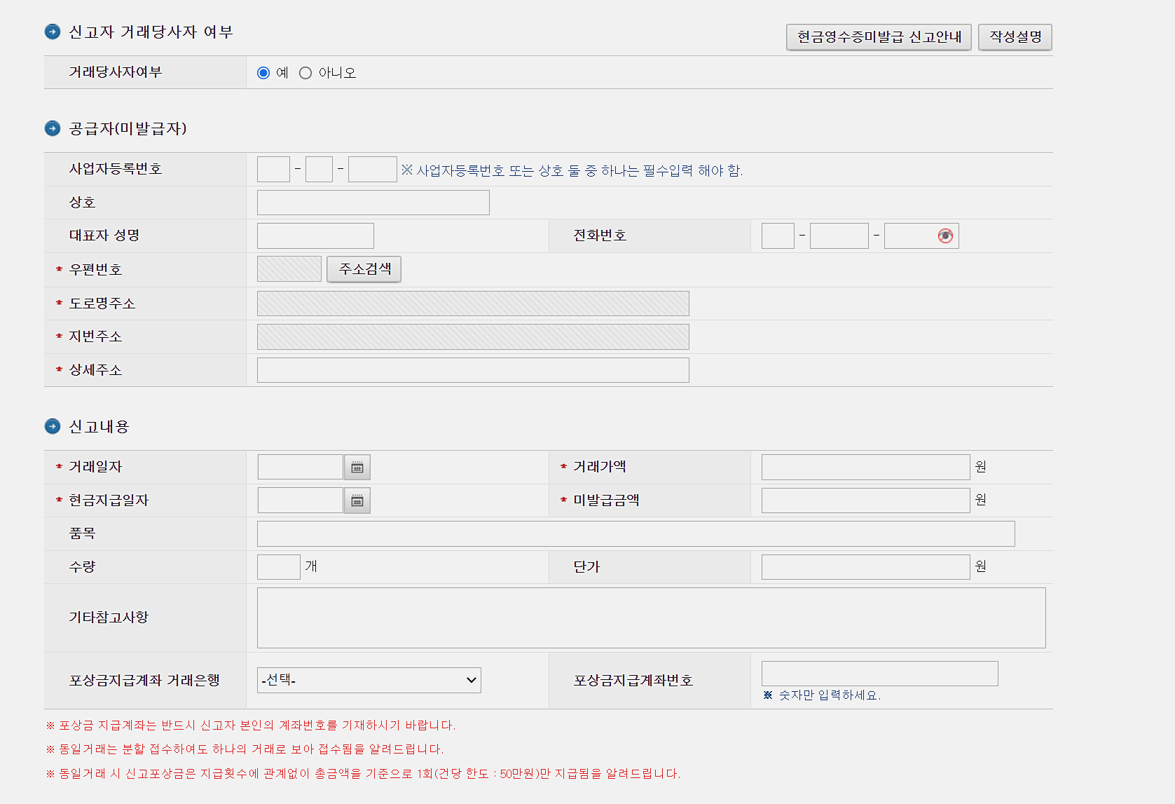Focus second 사업자등록번호 box
This screenshot has width=1175, height=804.
(x=319, y=170)
